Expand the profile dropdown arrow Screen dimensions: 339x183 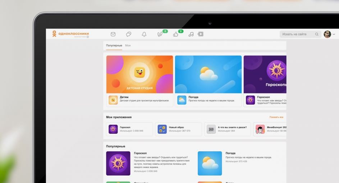pos(334,34)
